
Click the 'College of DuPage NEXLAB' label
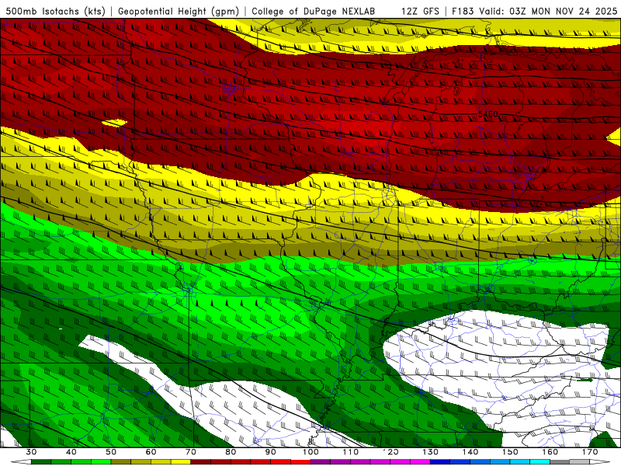point(314,11)
